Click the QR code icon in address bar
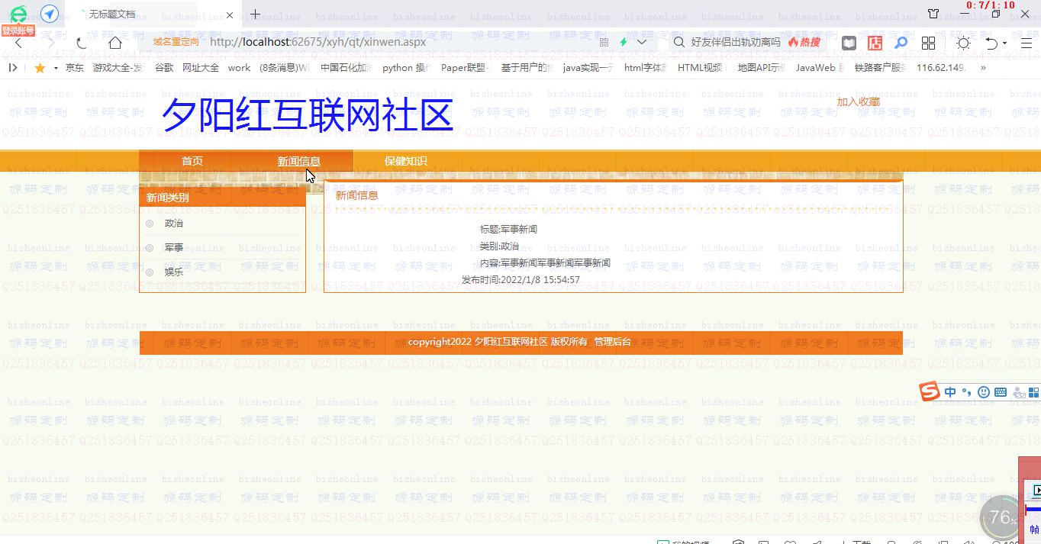Screen dimensions: 1041x544 (x=604, y=43)
